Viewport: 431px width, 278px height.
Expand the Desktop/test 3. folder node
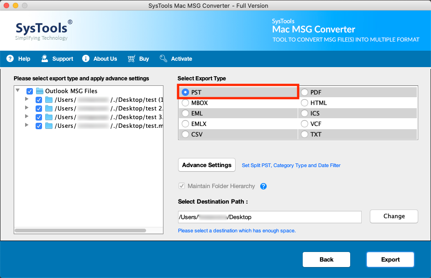(26, 116)
